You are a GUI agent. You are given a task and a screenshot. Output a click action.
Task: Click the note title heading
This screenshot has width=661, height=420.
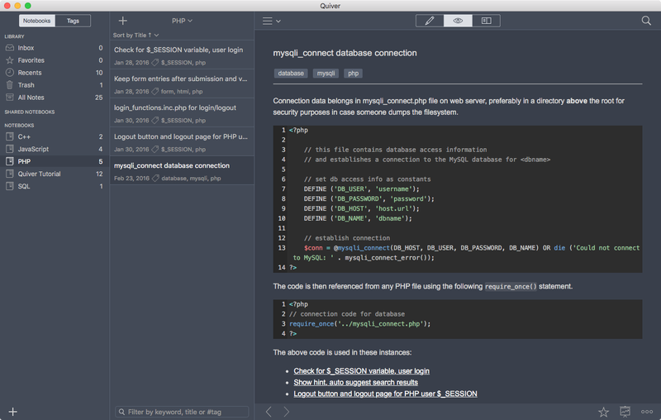click(x=345, y=53)
